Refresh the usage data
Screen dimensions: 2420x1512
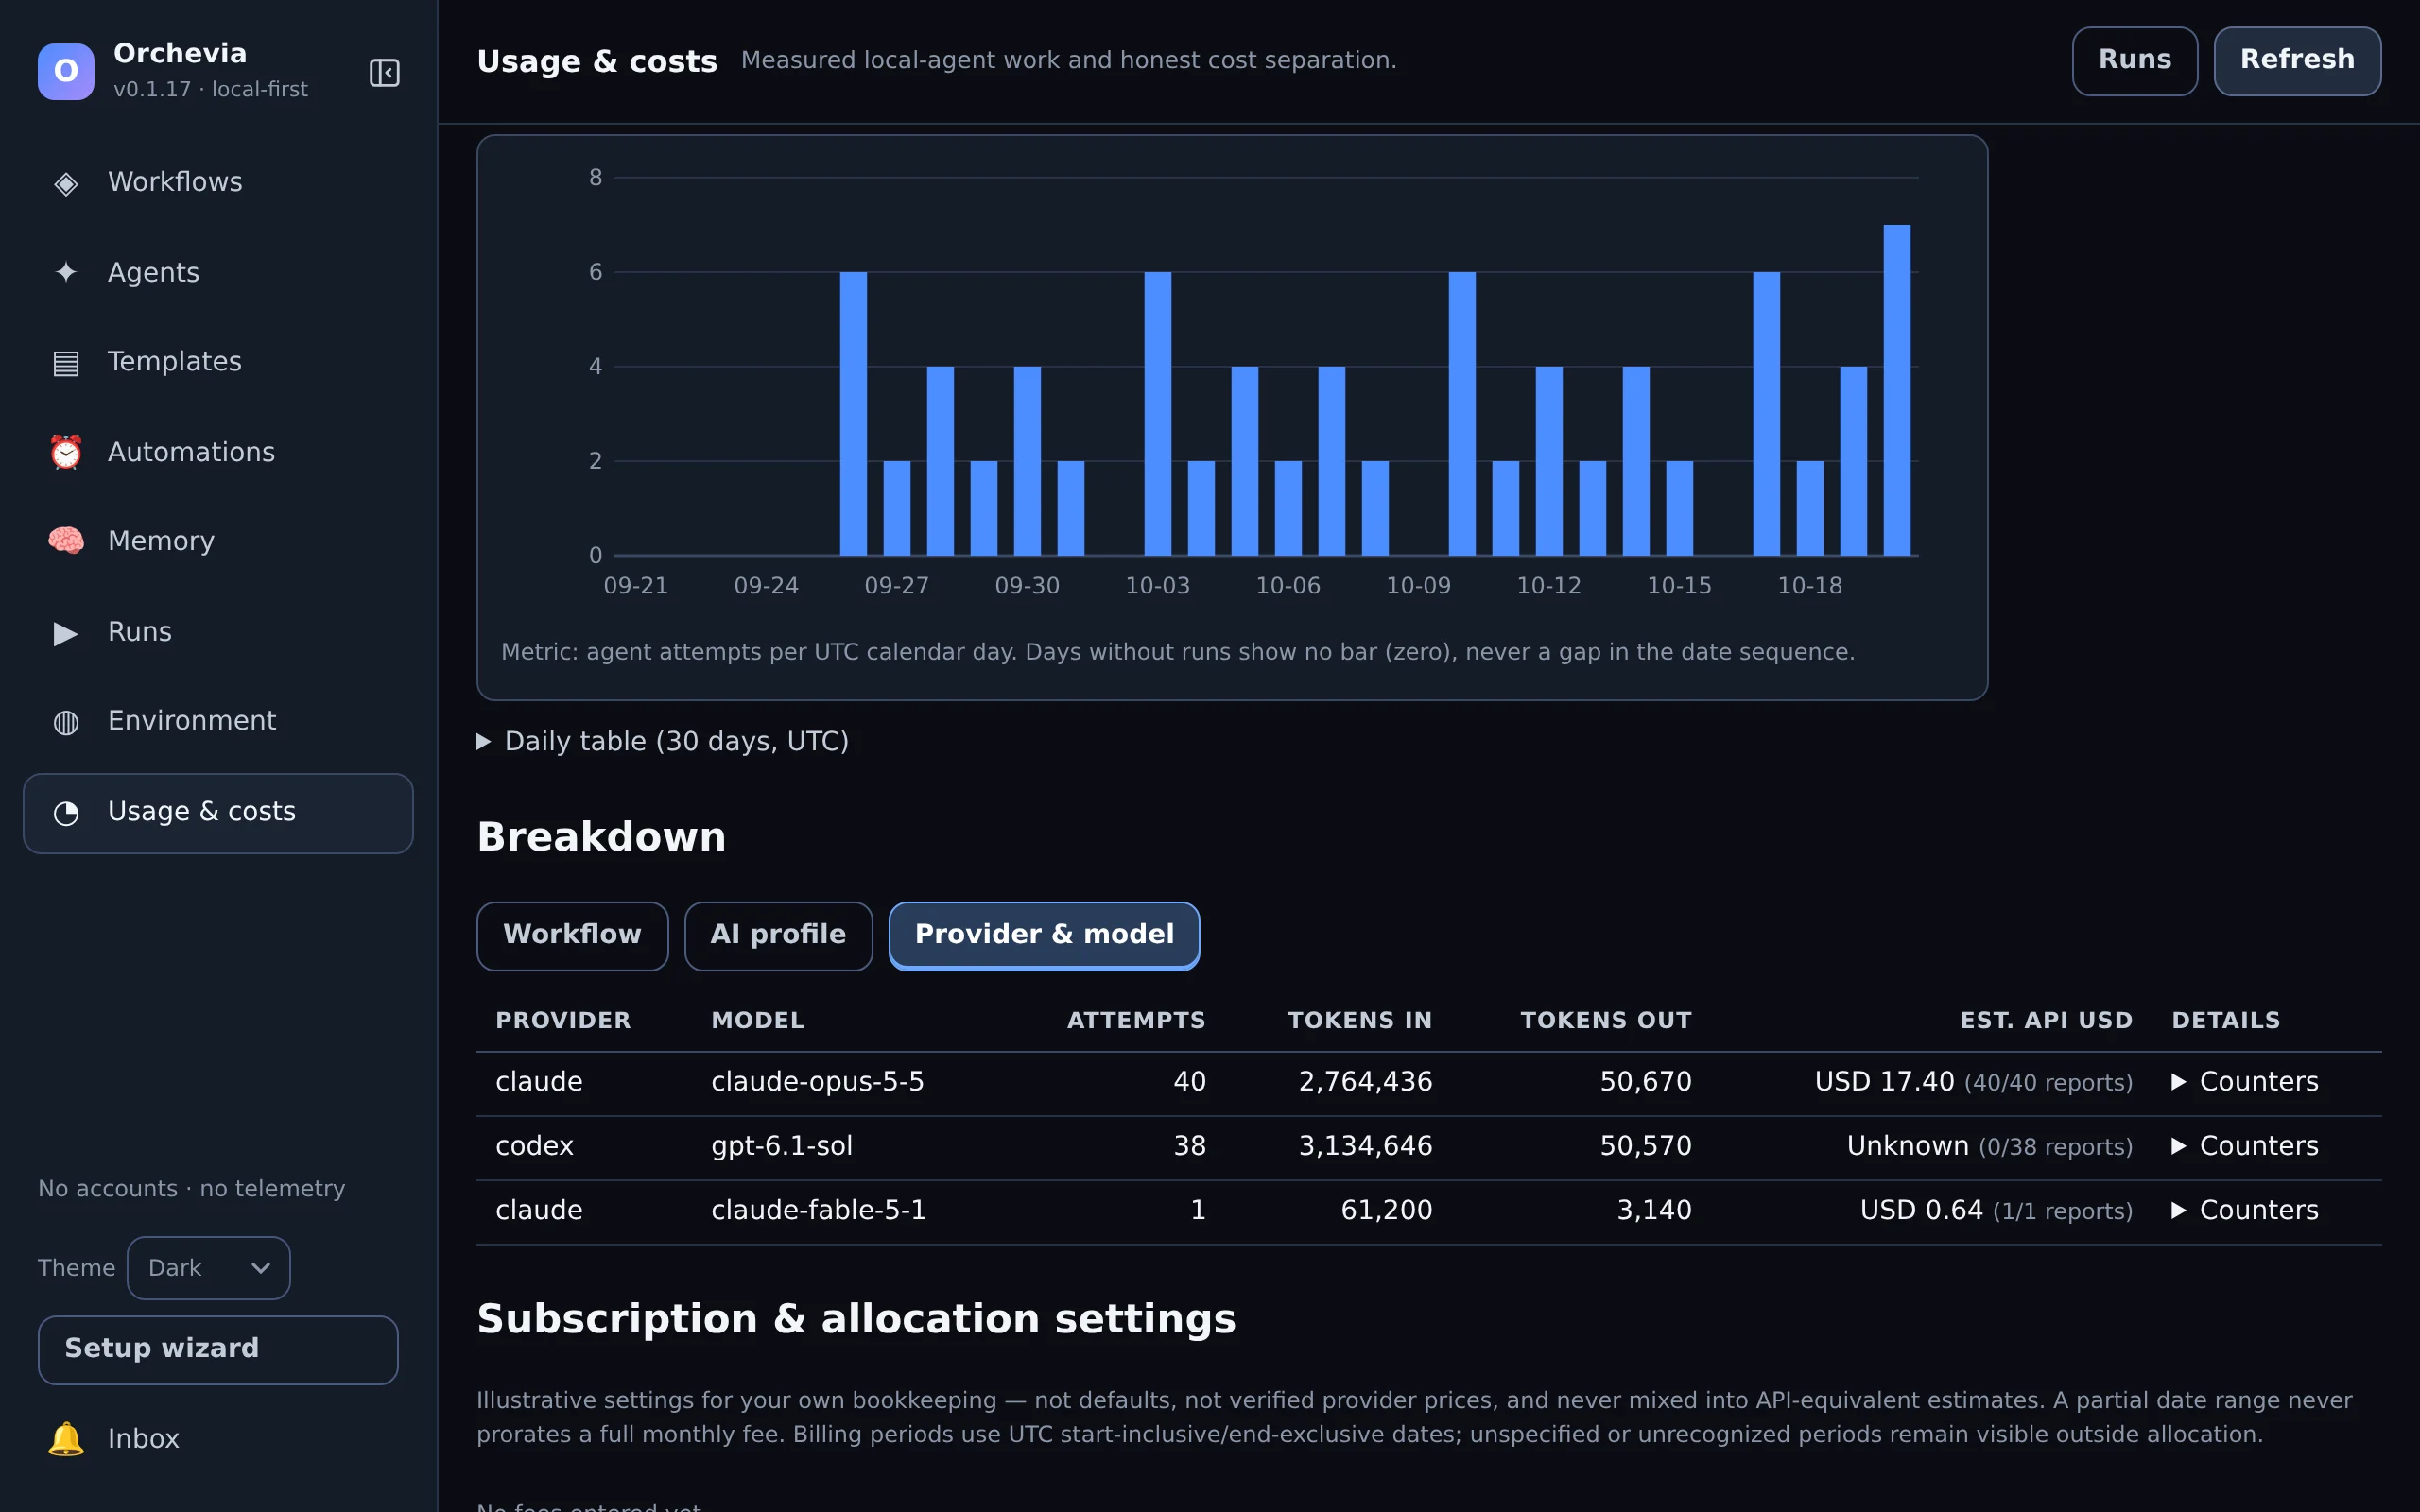tap(2297, 61)
